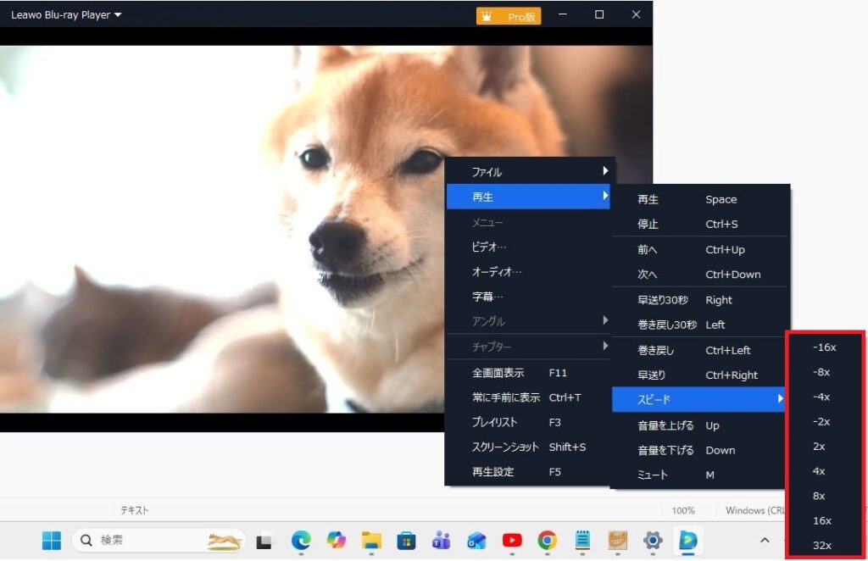Image resolution: width=868 pixels, height=561 pixels.
Task: Click the Windows Start button
Action: [52, 540]
